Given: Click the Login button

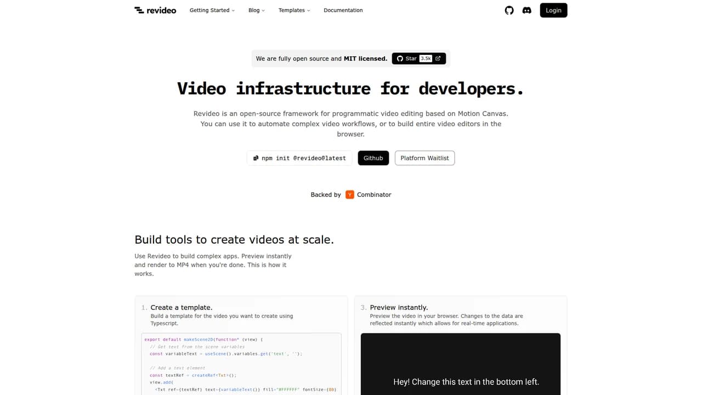Looking at the screenshot, I should click(x=553, y=10).
